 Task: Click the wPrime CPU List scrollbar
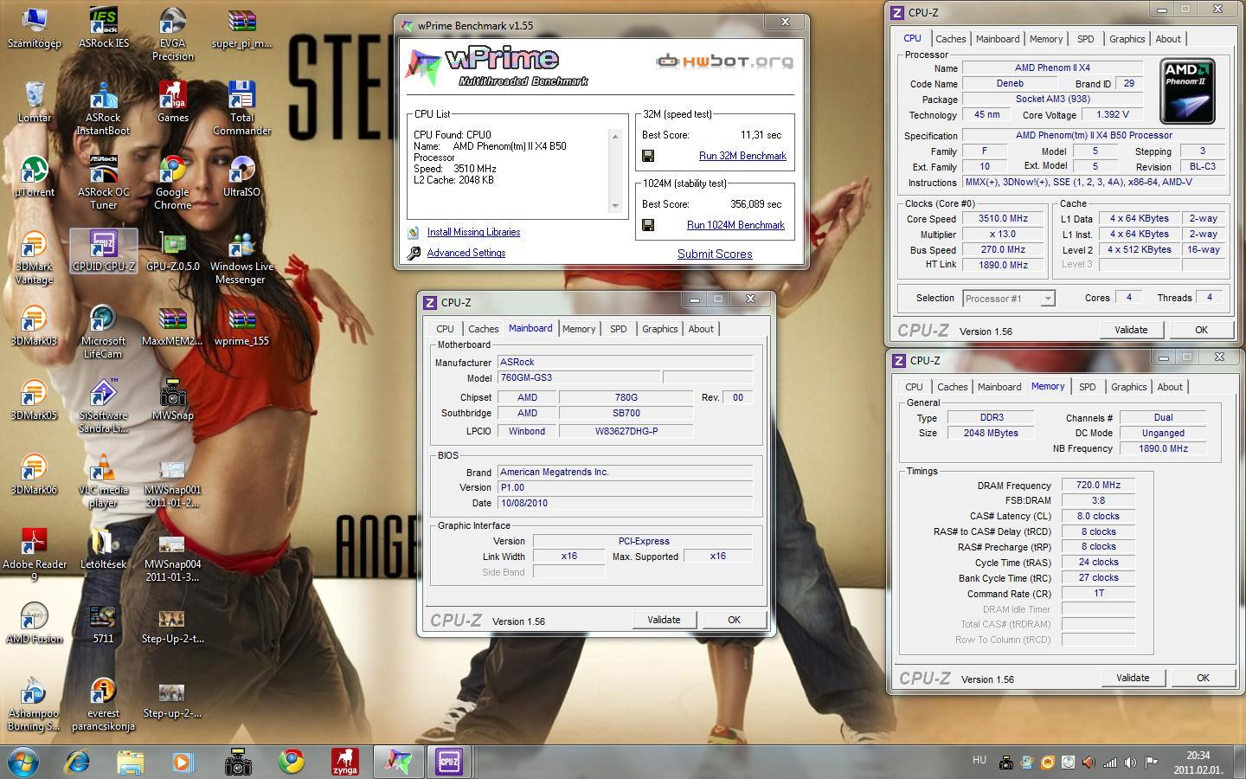[615, 171]
